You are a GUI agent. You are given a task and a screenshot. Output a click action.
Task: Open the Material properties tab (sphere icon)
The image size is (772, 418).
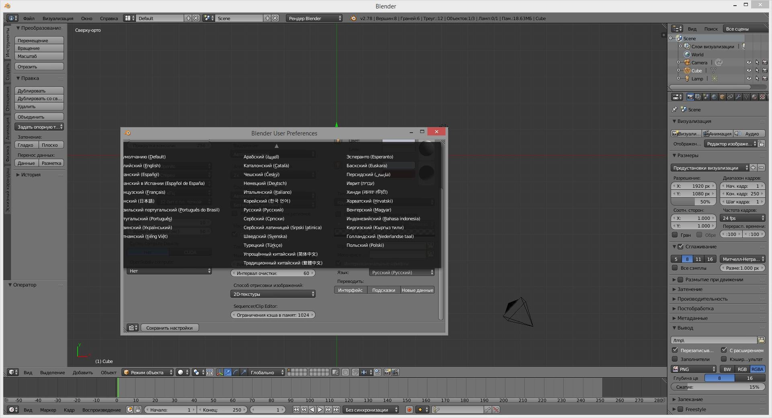point(754,97)
